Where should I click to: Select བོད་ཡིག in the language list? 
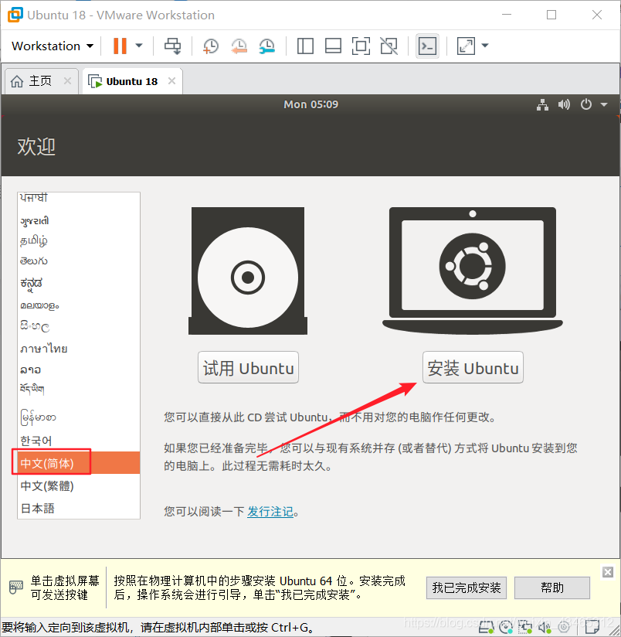pyautogui.click(x=79, y=389)
